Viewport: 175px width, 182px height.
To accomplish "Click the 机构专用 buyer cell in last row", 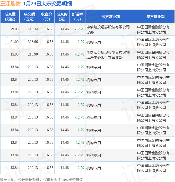I will coord(94,168).
